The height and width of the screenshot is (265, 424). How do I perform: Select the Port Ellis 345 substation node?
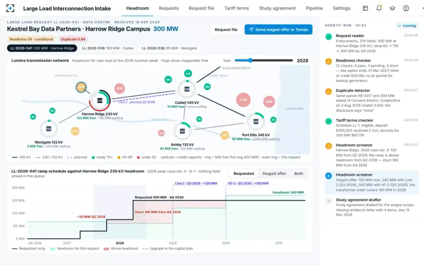click(x=255, y=122)
